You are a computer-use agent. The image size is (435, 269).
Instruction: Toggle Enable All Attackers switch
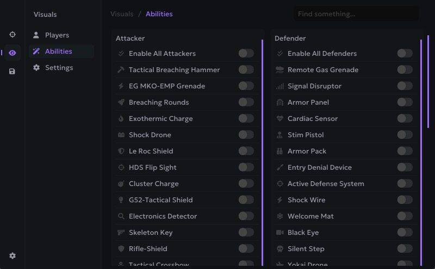[246, 53]
